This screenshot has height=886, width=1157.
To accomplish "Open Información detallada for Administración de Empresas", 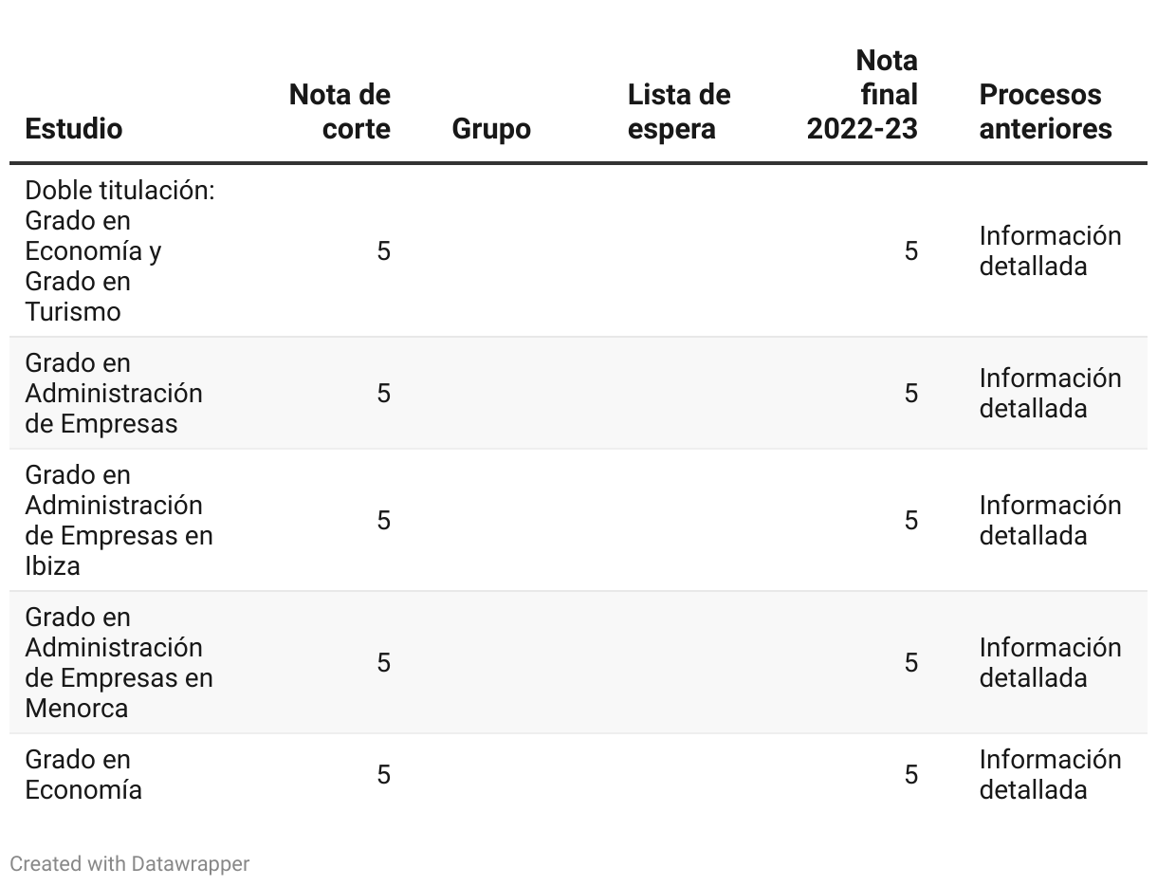I will coord(1050,393).
